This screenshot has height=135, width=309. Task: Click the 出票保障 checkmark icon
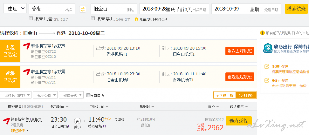coord(267,66)
